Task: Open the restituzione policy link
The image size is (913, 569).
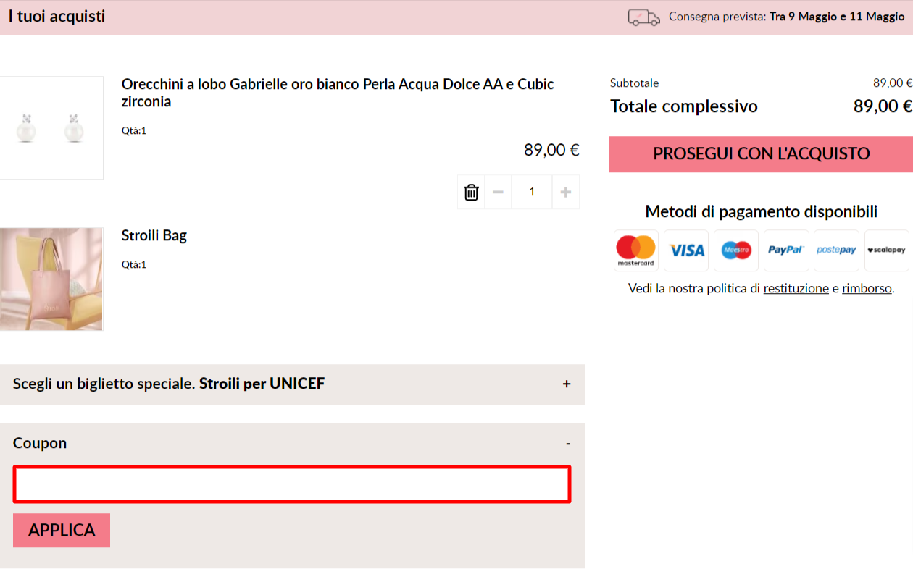Action: coord(796,288)
